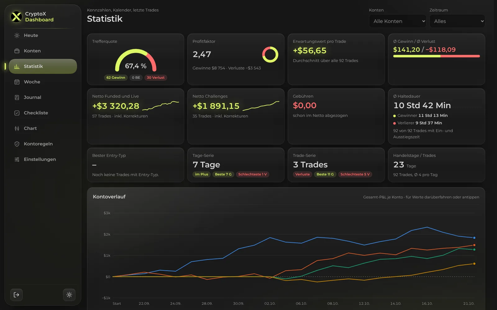Click the Schlechteste 1 V badge
The height and width of the screenshot is (310, 497).
[x=253, y=174]
